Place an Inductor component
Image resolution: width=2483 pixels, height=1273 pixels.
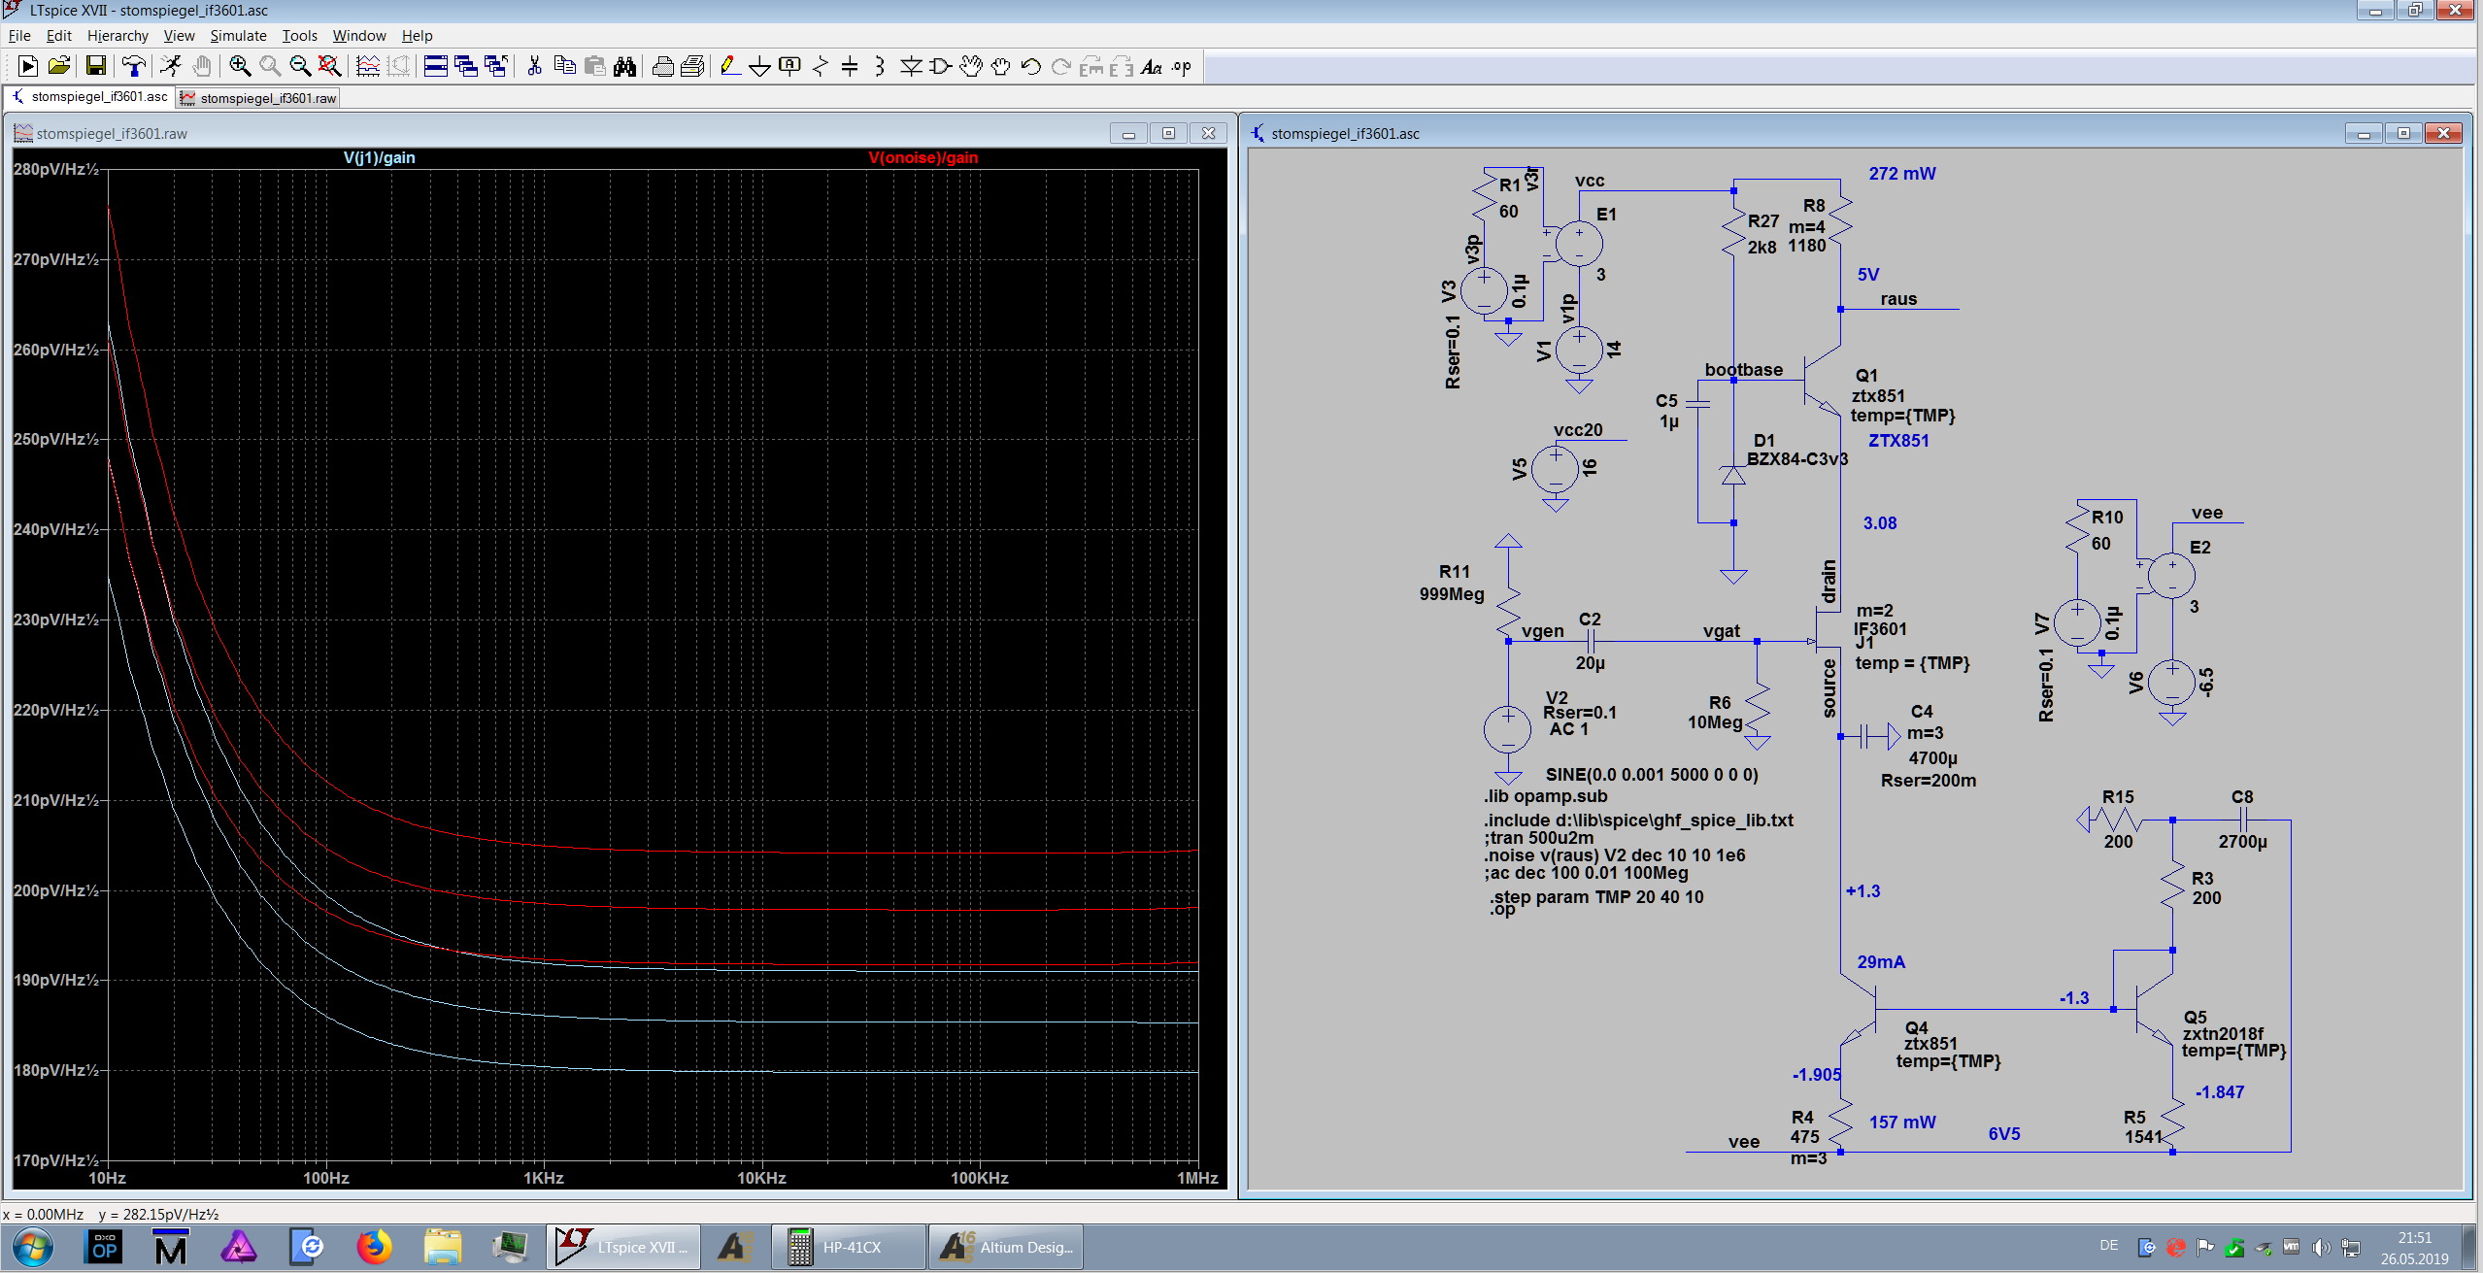[880, 66]
